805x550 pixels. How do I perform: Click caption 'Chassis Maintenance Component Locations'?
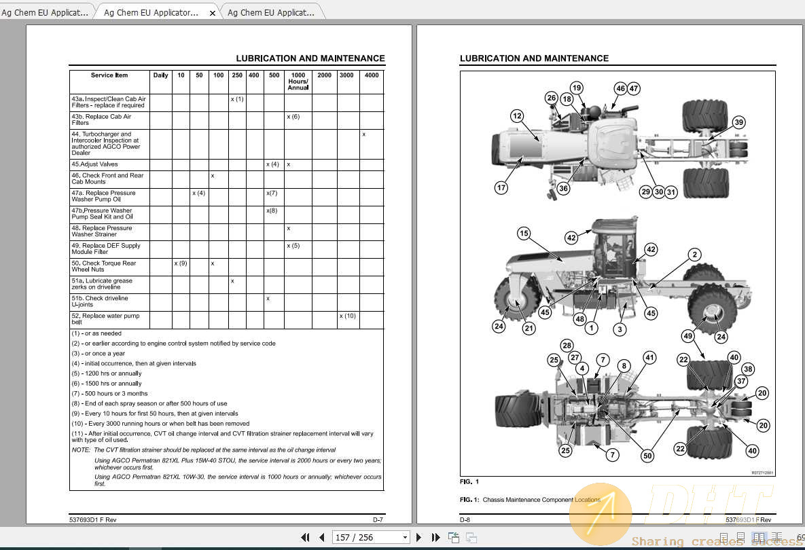541,500
